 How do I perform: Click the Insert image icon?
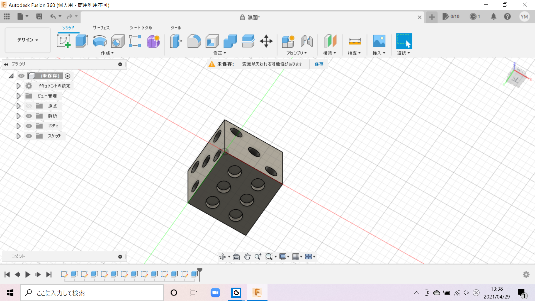click(x=379, y=41)
